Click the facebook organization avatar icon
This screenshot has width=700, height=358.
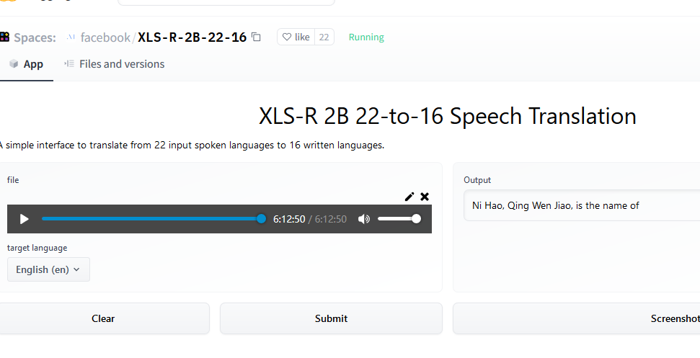tap(71, 37)
